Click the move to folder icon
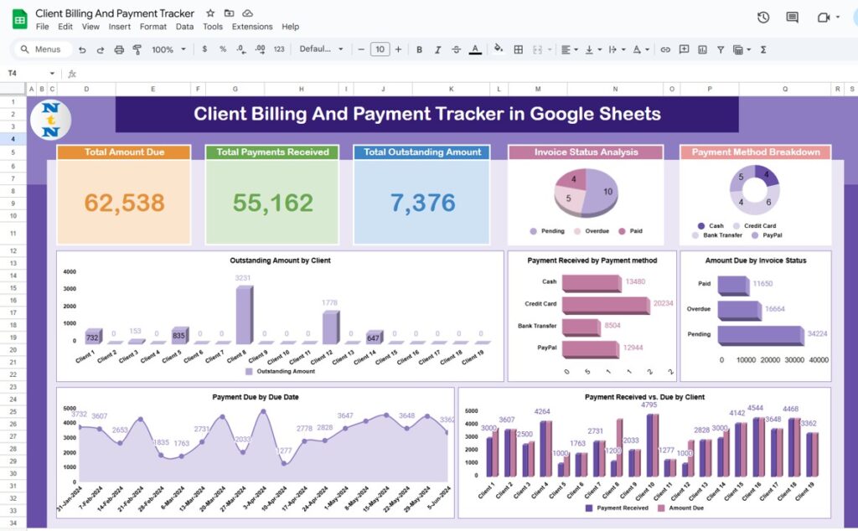 point(230,13)
